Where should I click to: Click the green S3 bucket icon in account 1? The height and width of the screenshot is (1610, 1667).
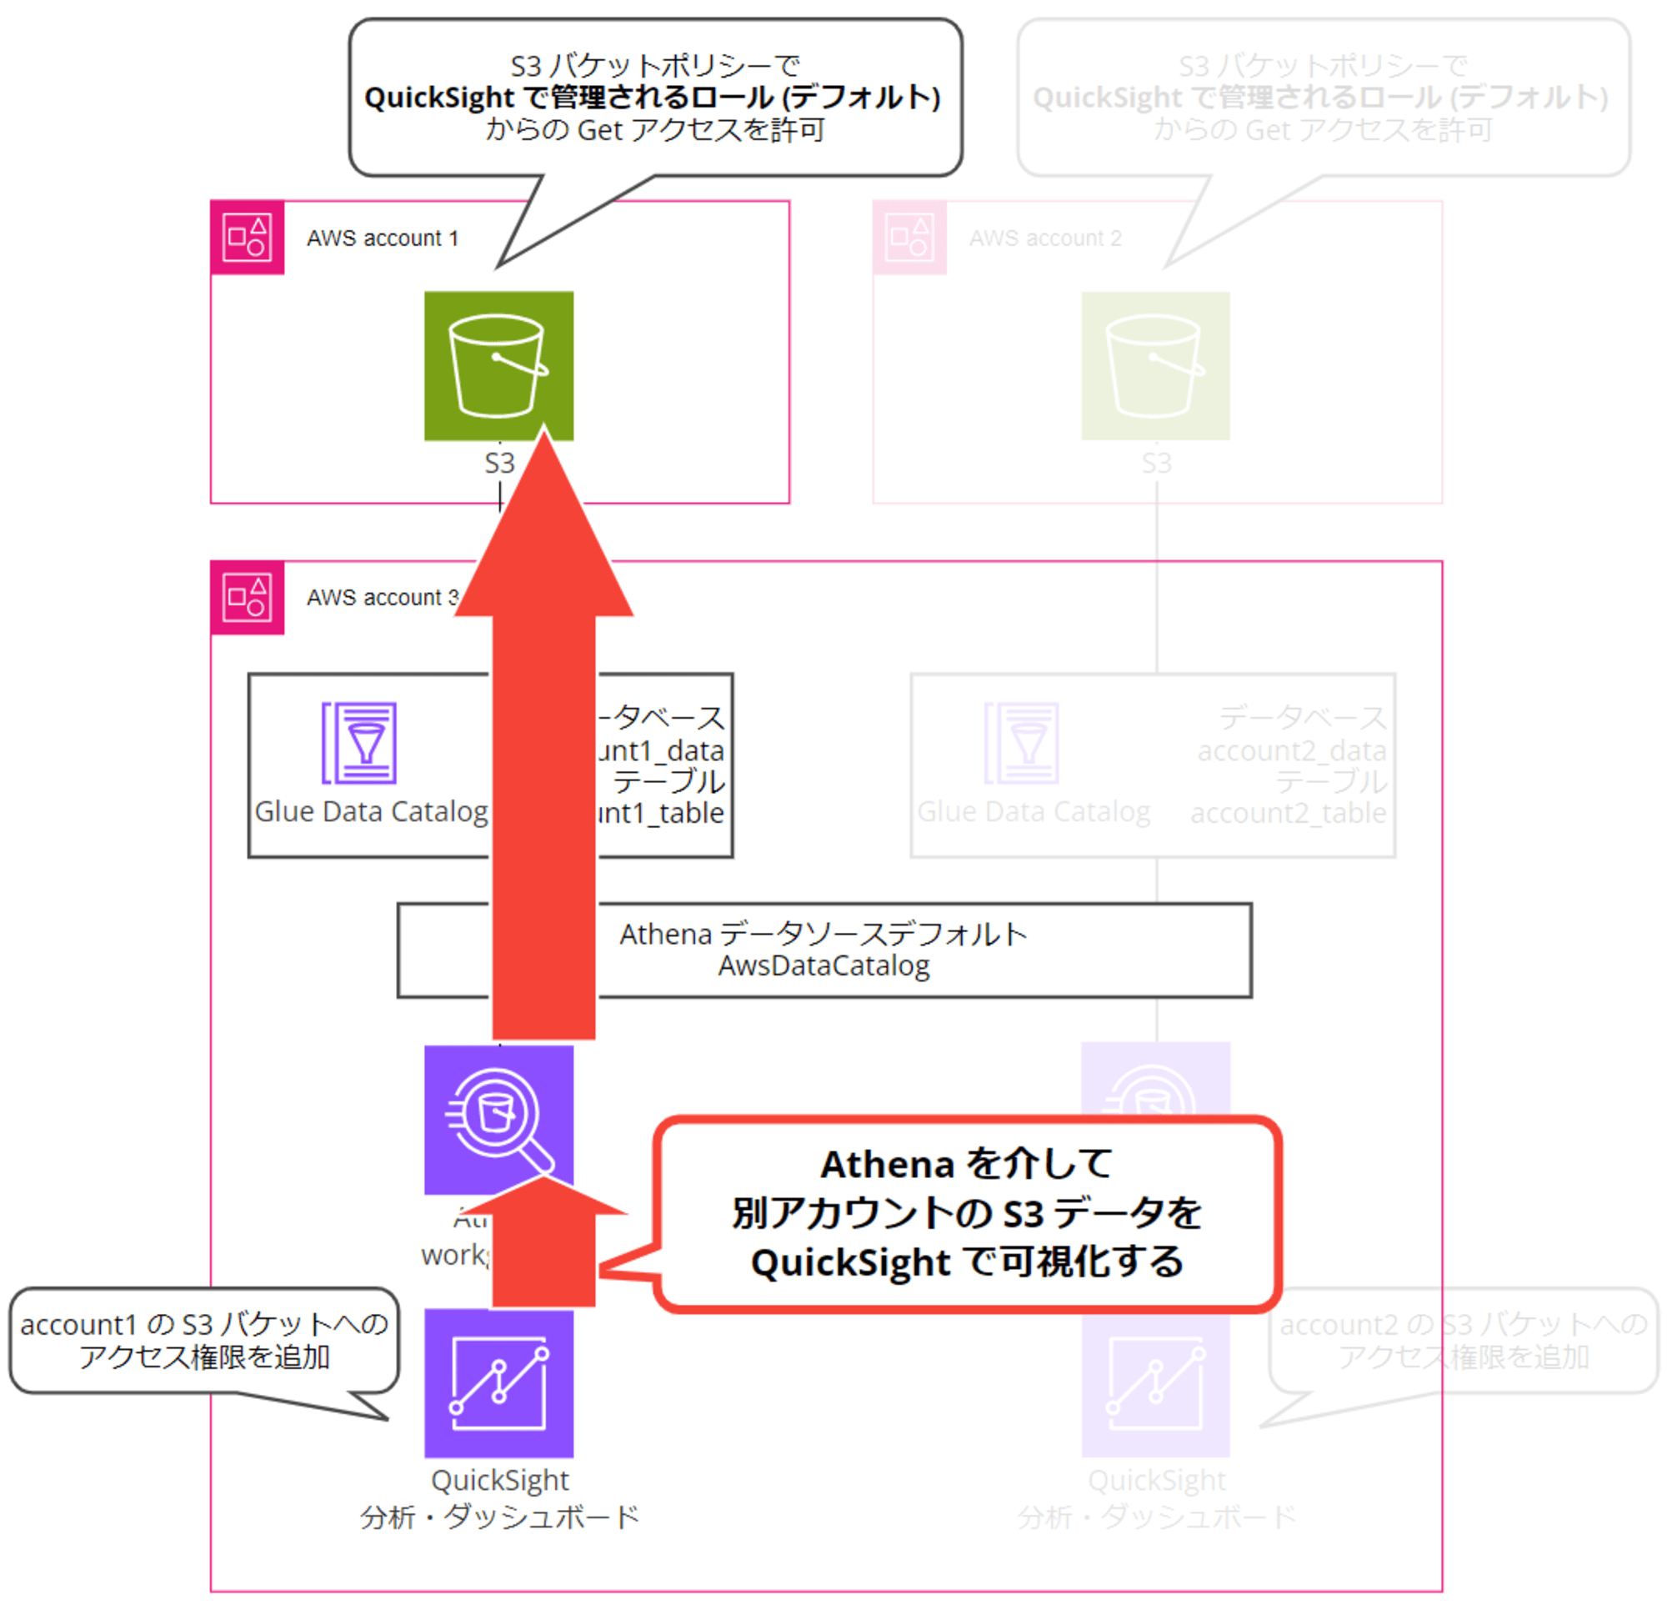(498, 366)
